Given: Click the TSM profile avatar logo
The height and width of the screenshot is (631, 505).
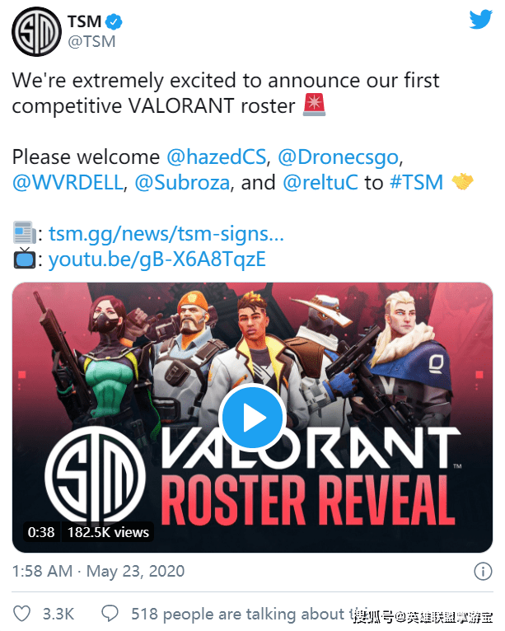Looking at the screenshot, I should click(36, 31).
